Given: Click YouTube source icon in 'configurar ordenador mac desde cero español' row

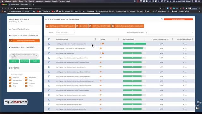Looking at the screenshot, I should point(103,44).
